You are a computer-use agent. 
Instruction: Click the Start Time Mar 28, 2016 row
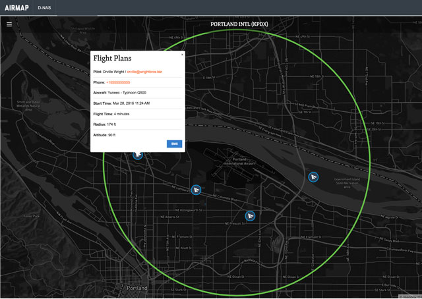[138, 103]
